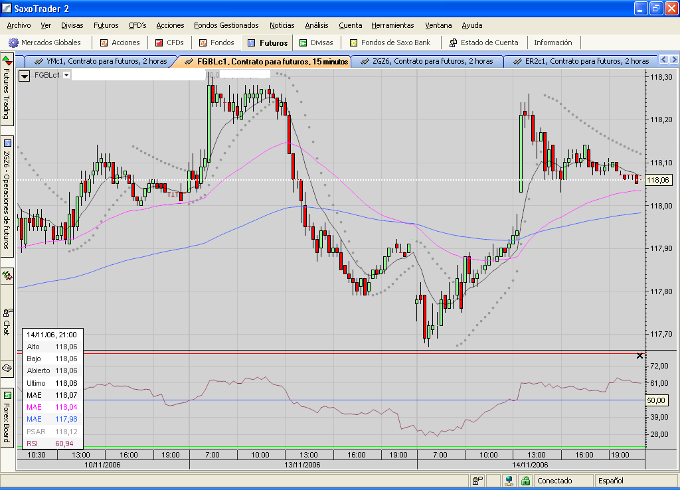The image size is (680, 490).
Task: Switch to the ZGZ6 2 horas chart tab
Action: pyautogui.click(x=427, y=61)
